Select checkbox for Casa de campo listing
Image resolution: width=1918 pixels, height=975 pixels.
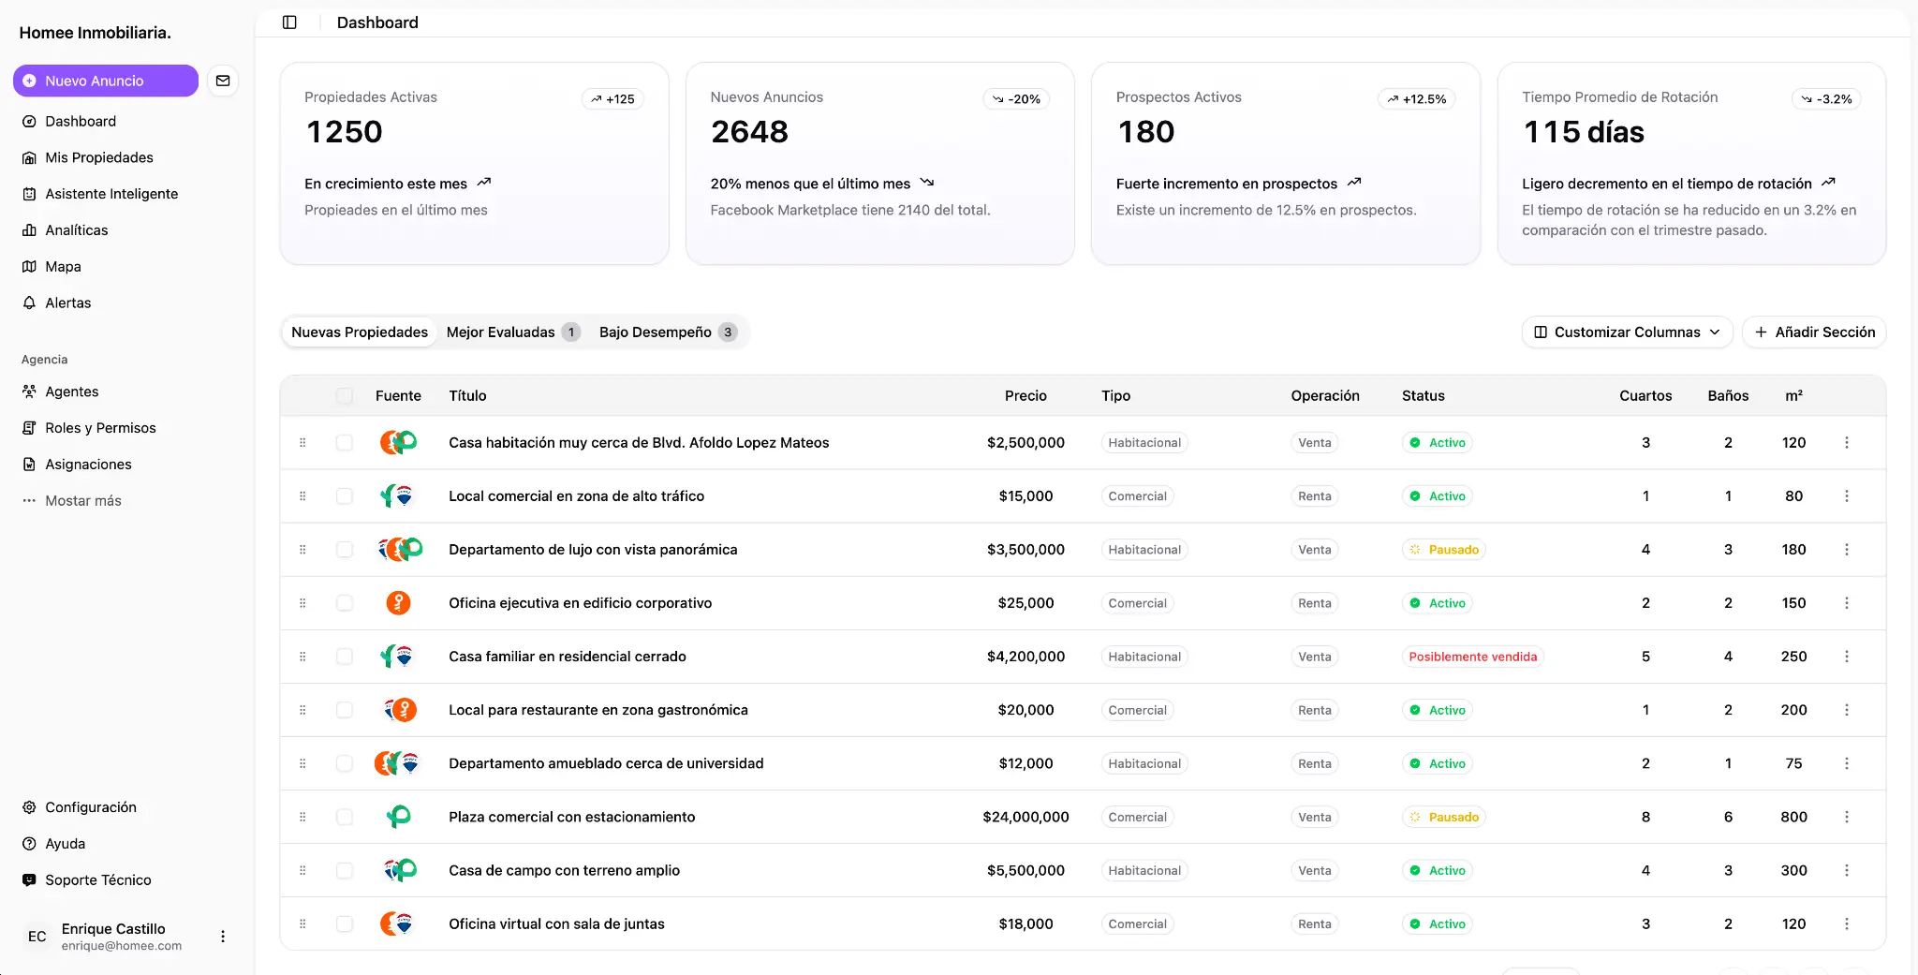345,871
